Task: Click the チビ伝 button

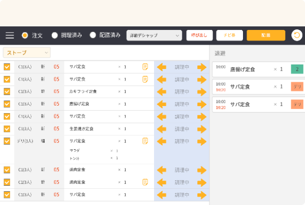Action: 229,36
